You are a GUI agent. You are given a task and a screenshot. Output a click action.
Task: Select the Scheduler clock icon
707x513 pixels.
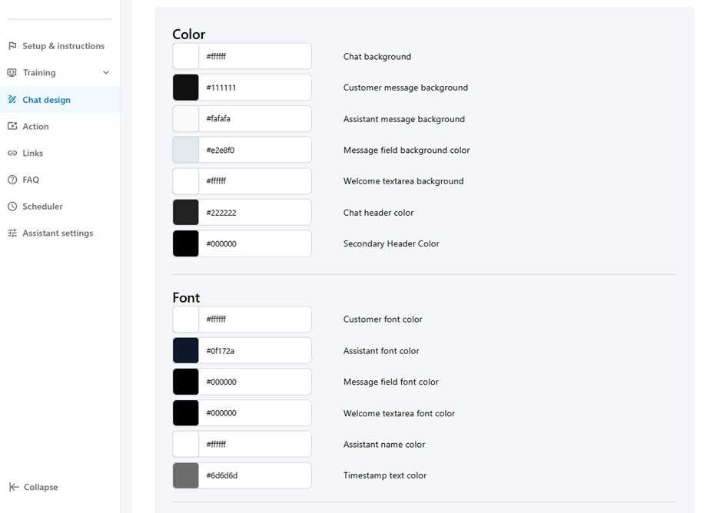(11, 206)
